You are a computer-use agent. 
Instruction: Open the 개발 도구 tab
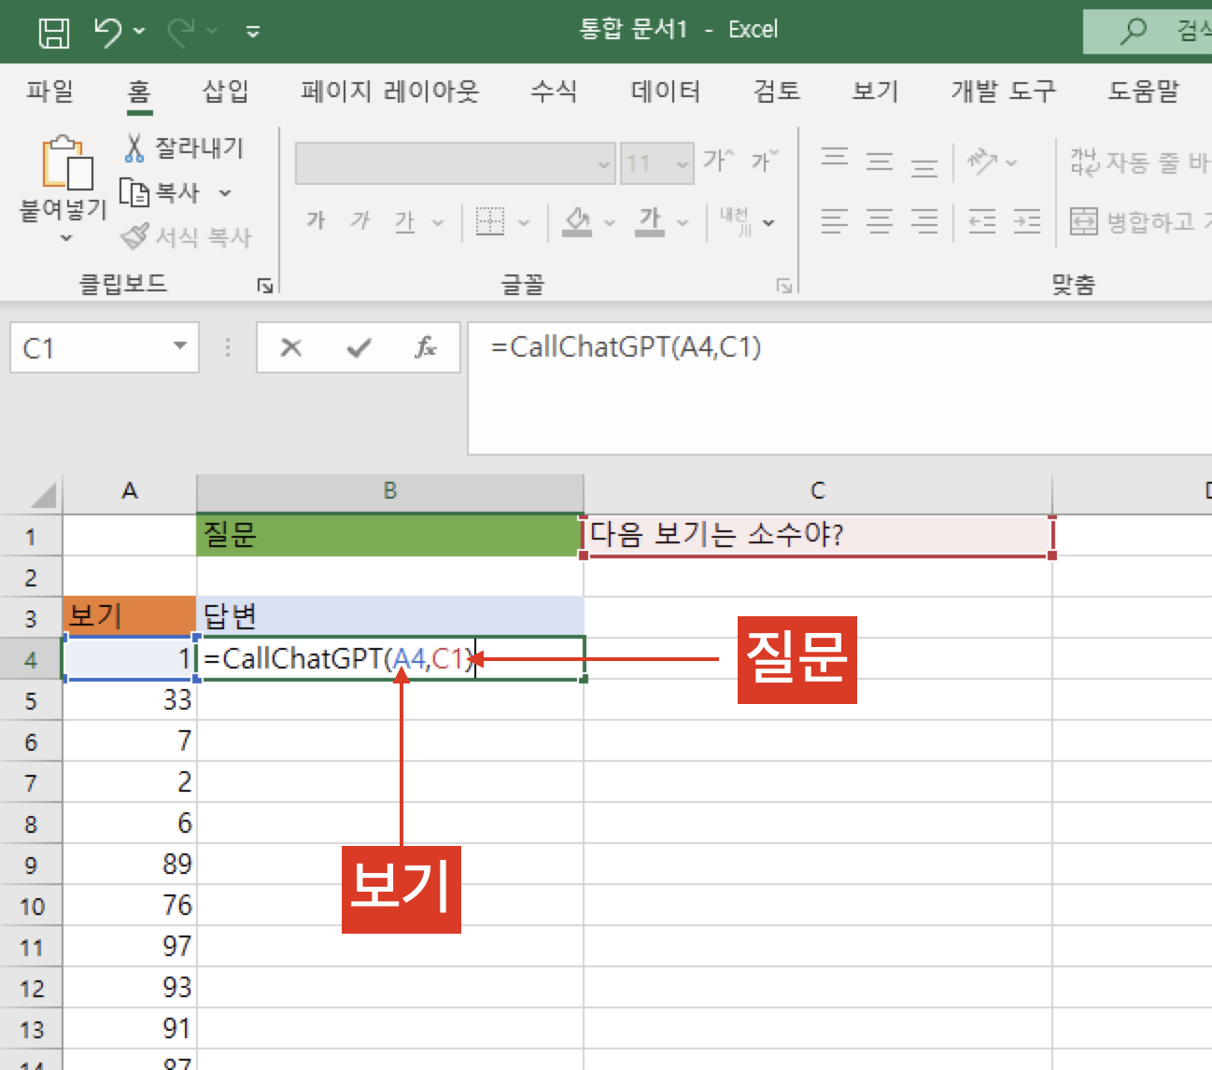point(1004,91)
